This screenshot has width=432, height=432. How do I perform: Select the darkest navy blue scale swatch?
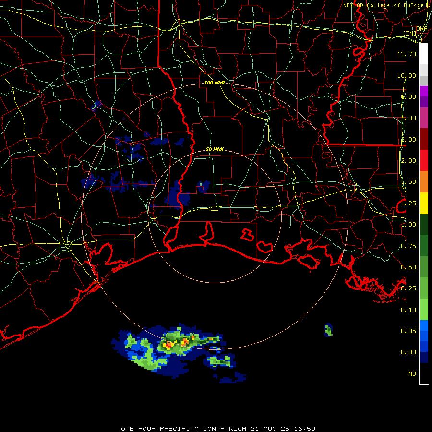[424, 358]
